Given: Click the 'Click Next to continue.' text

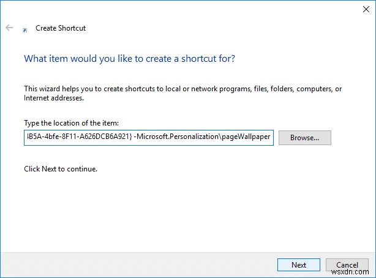Looking at the screenshot, I should 61,168.
